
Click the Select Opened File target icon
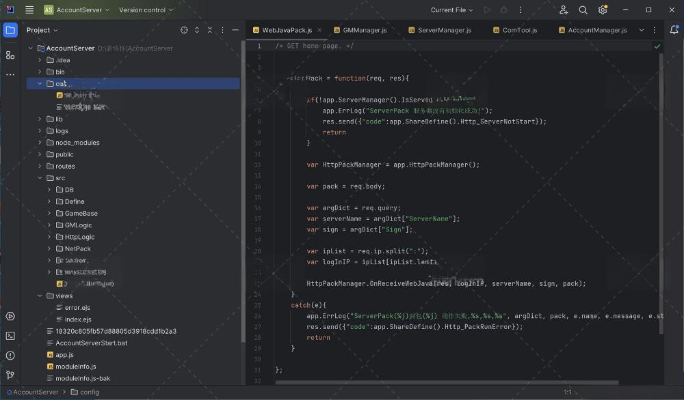coord(184,30)
